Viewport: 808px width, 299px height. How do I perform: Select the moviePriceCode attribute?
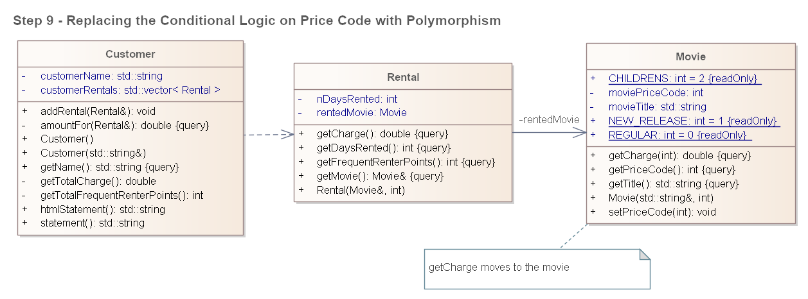[656, 92]
